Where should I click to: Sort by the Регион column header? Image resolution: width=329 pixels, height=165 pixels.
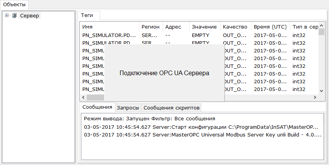click(151, 27)
